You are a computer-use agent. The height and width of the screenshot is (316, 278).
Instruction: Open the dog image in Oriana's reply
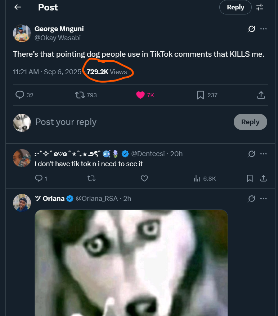pos(131,264)
